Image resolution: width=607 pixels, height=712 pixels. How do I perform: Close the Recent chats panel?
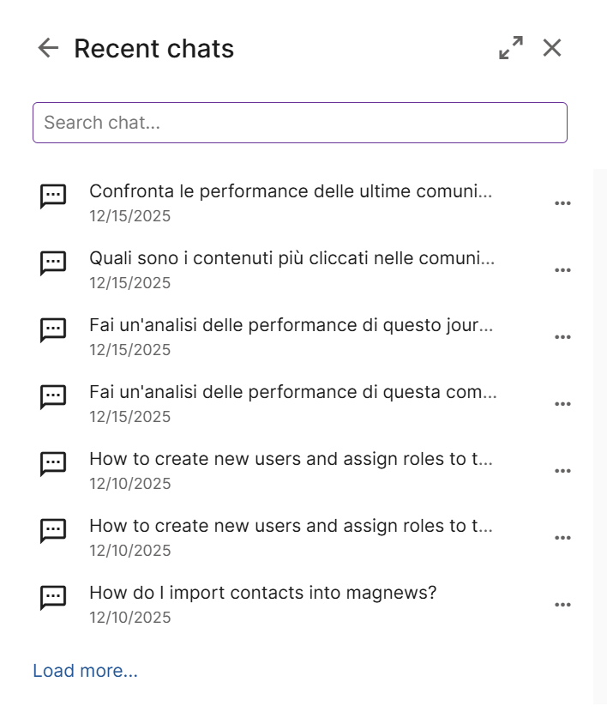(552, 48)
